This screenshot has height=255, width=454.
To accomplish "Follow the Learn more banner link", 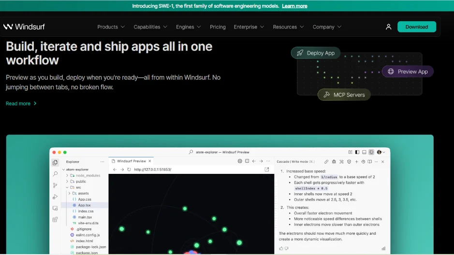I will click(x=294, y=6).
